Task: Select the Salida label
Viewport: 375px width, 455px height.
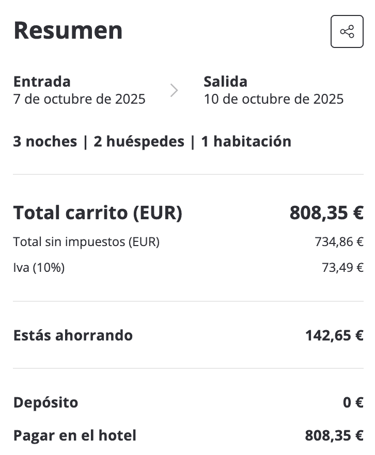Action: point(225,82)
